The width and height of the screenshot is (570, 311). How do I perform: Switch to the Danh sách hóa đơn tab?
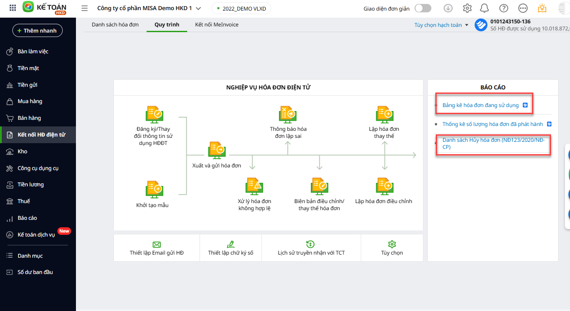[115, 25]
